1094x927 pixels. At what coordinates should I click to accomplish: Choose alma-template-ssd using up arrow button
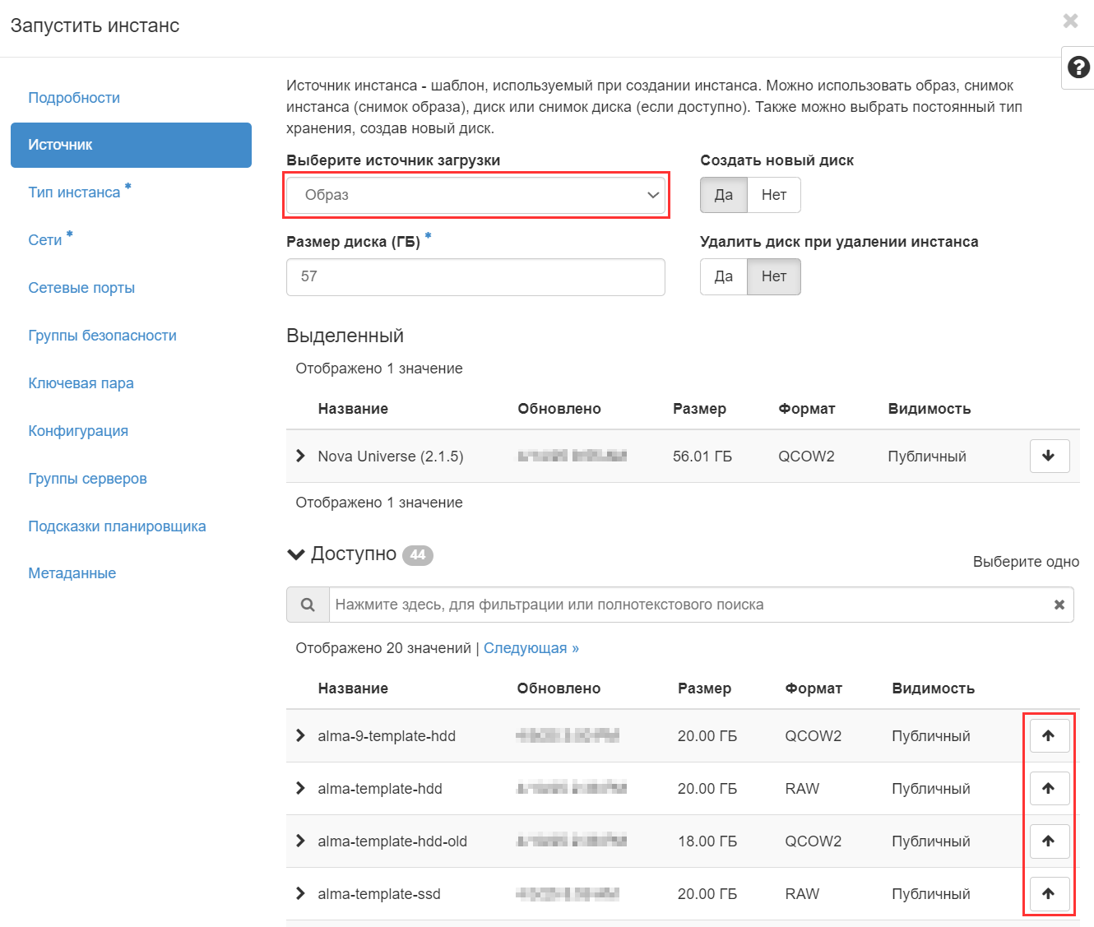click(1049, 893)
